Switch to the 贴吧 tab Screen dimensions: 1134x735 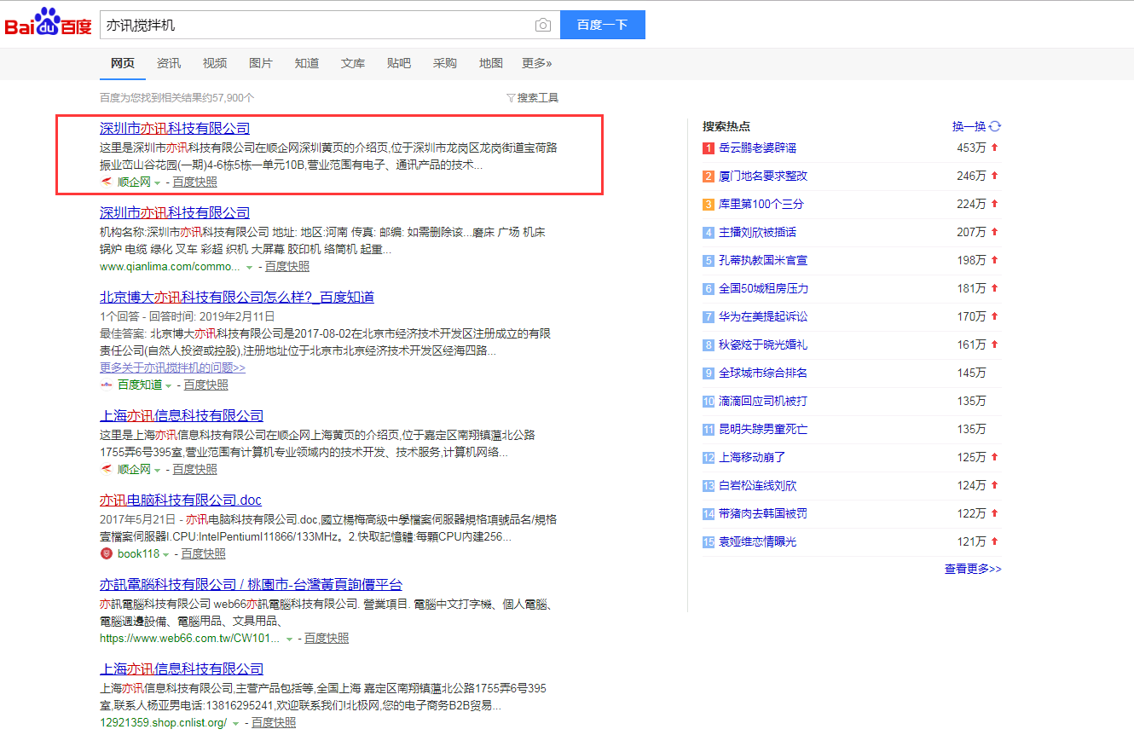399,63
